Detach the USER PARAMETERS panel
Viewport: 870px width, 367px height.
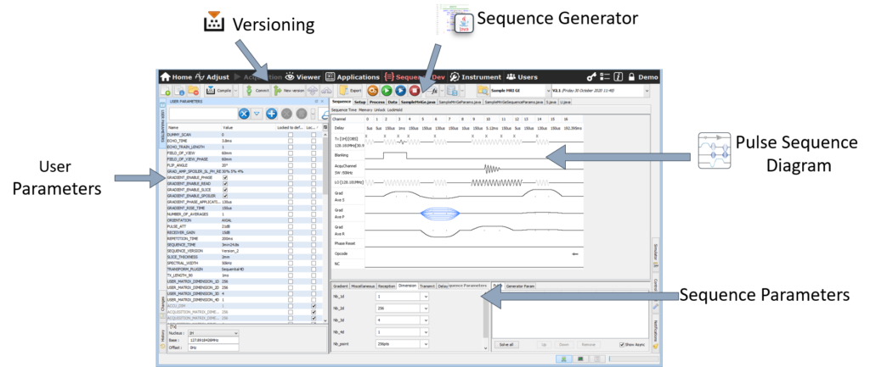316,102
